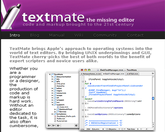
Task: Open the Contact link in the navigation bar
Action: coord(135,35)
